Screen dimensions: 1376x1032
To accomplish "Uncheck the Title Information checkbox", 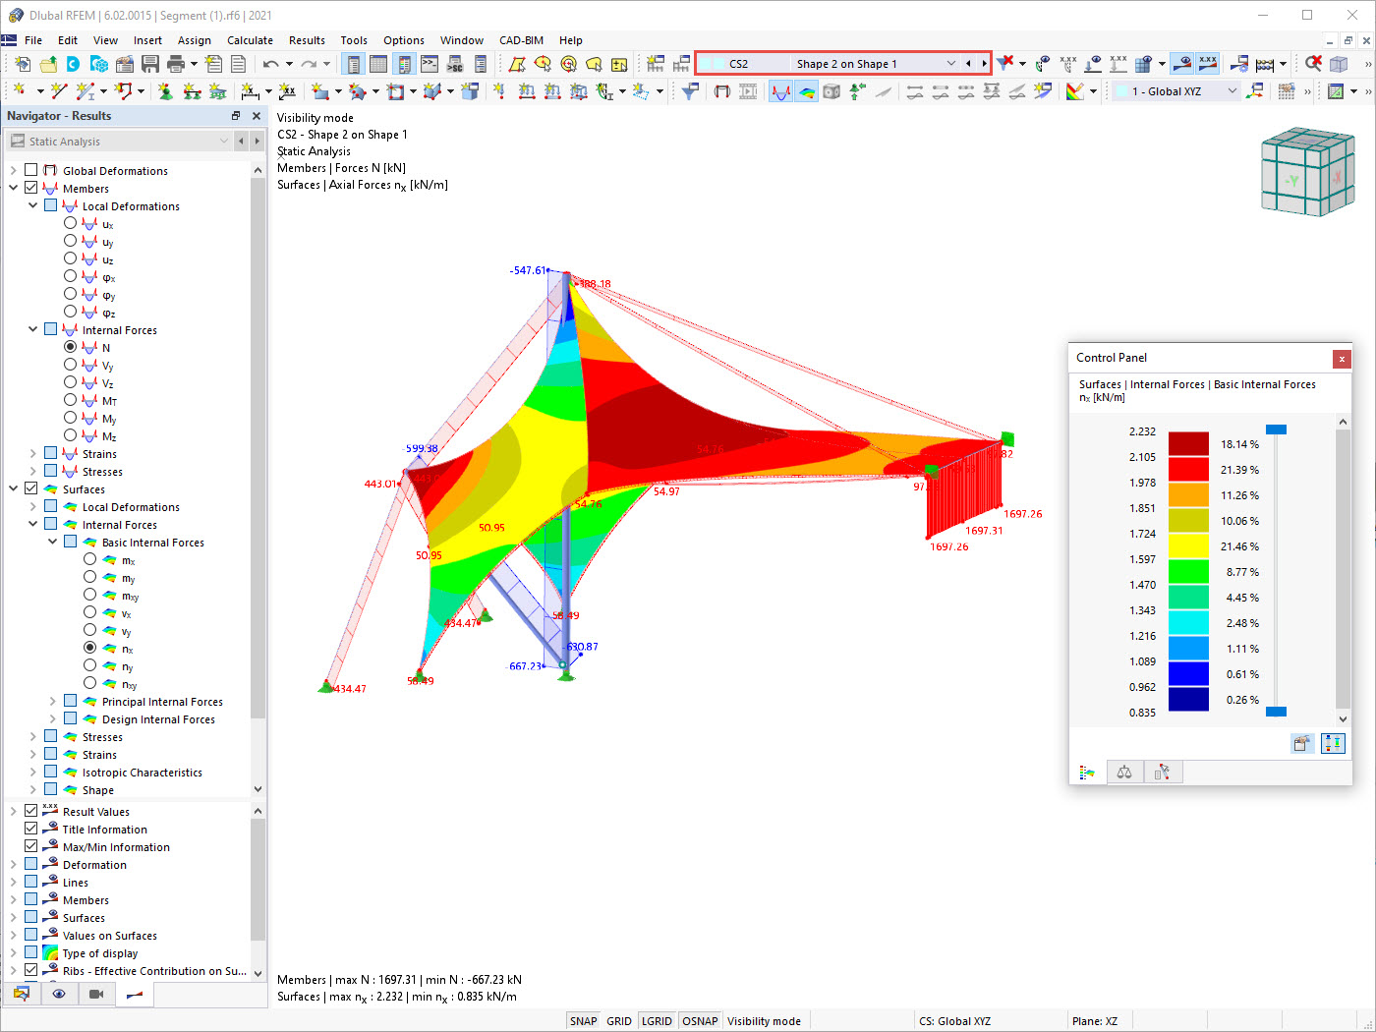I will click(31, 829).
